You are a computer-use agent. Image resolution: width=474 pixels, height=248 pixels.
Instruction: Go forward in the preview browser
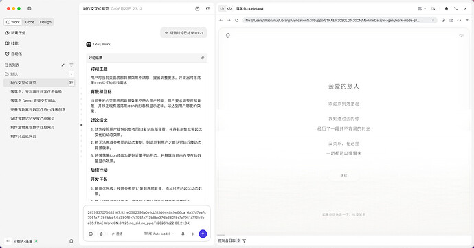[229, 20]
